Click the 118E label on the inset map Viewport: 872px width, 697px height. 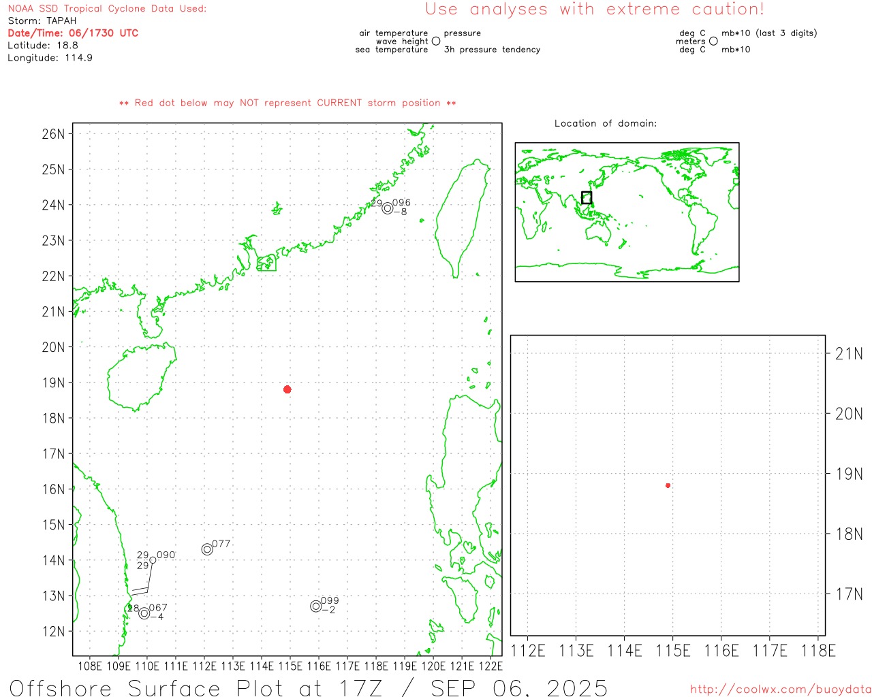818,651
